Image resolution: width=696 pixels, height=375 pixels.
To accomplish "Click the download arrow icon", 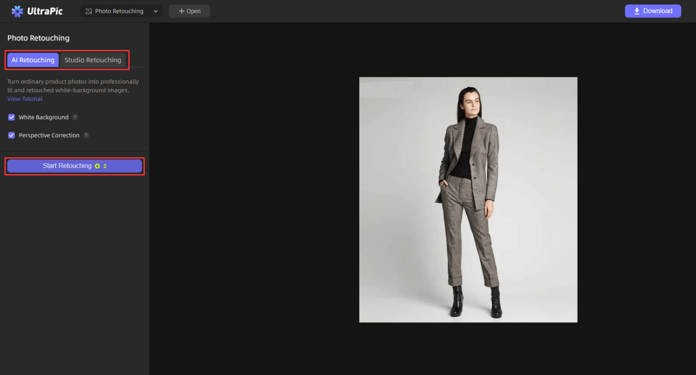I will coord(636,11).
